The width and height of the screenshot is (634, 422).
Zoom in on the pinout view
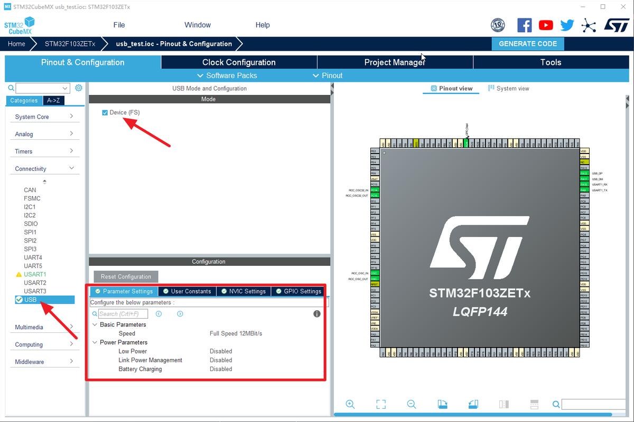click(350, 404)
